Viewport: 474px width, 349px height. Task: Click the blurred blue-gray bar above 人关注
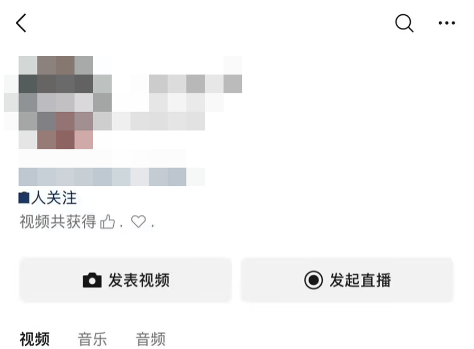(103, 177)
